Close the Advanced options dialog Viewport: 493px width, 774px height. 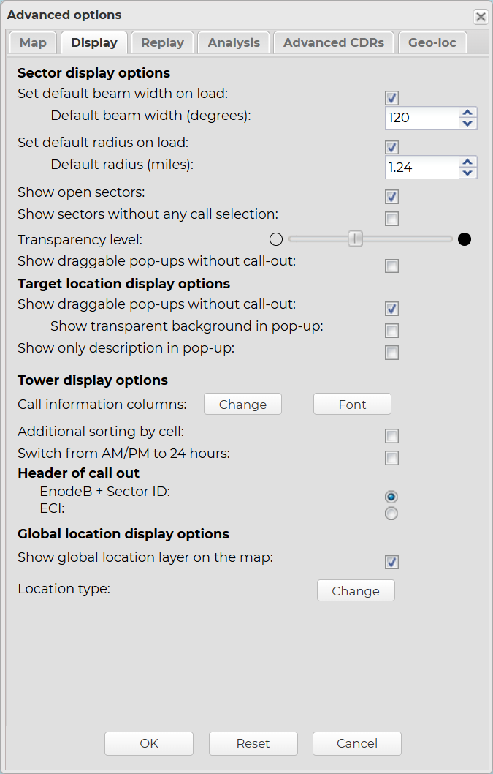click(x=480, y=16)
